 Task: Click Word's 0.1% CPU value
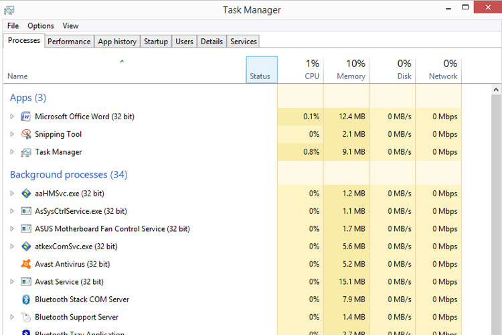[311, 117]
